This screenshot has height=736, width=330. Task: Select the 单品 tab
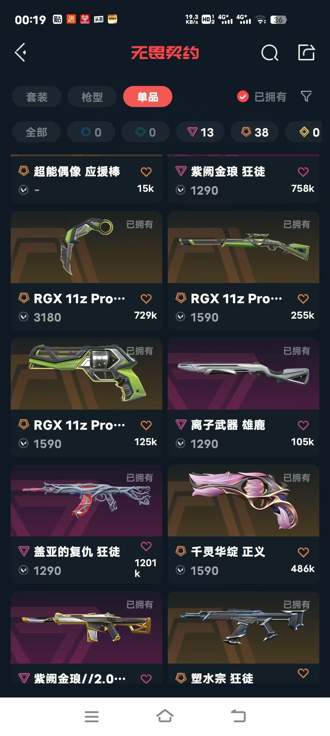coord(148,97)
